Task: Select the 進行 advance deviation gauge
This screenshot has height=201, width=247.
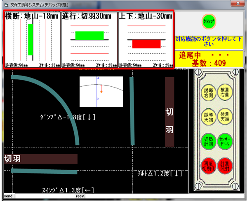Action: pos(89,40)
